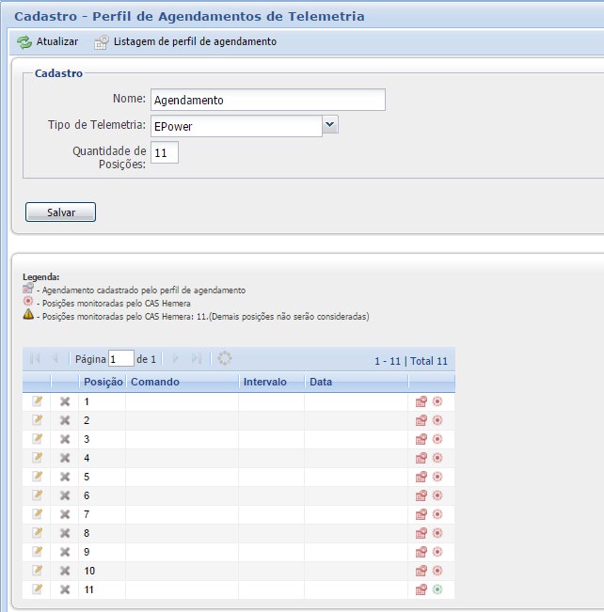Click the Página number field in pager
Screen dimensions: 604x612
point(121,359)
